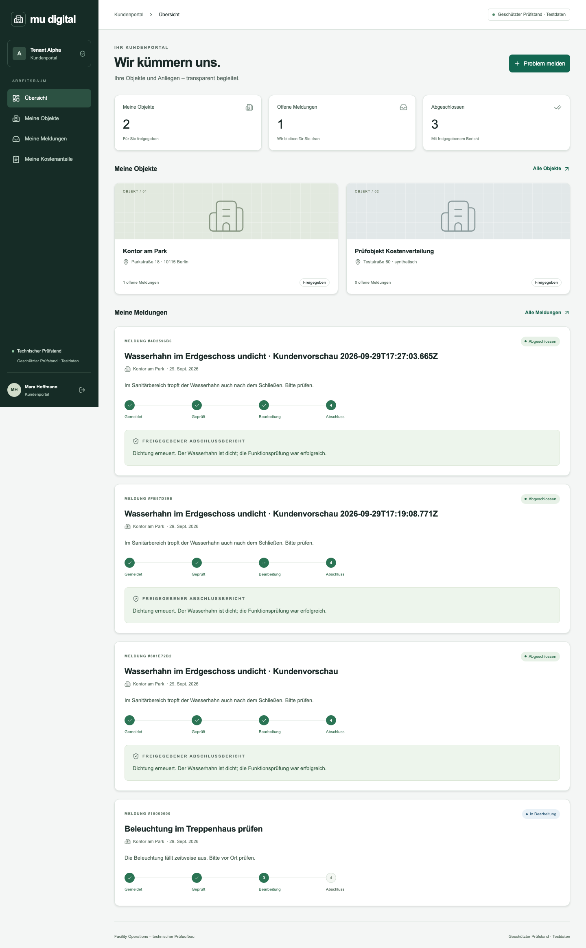Screen dimensions: 586x948
Task: Click the shield icon in report of Meldung #881E72B2
Action: point(136,756)
